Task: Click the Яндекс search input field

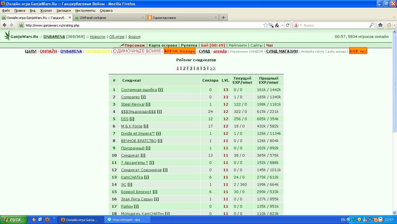Action: pos(336,25)
